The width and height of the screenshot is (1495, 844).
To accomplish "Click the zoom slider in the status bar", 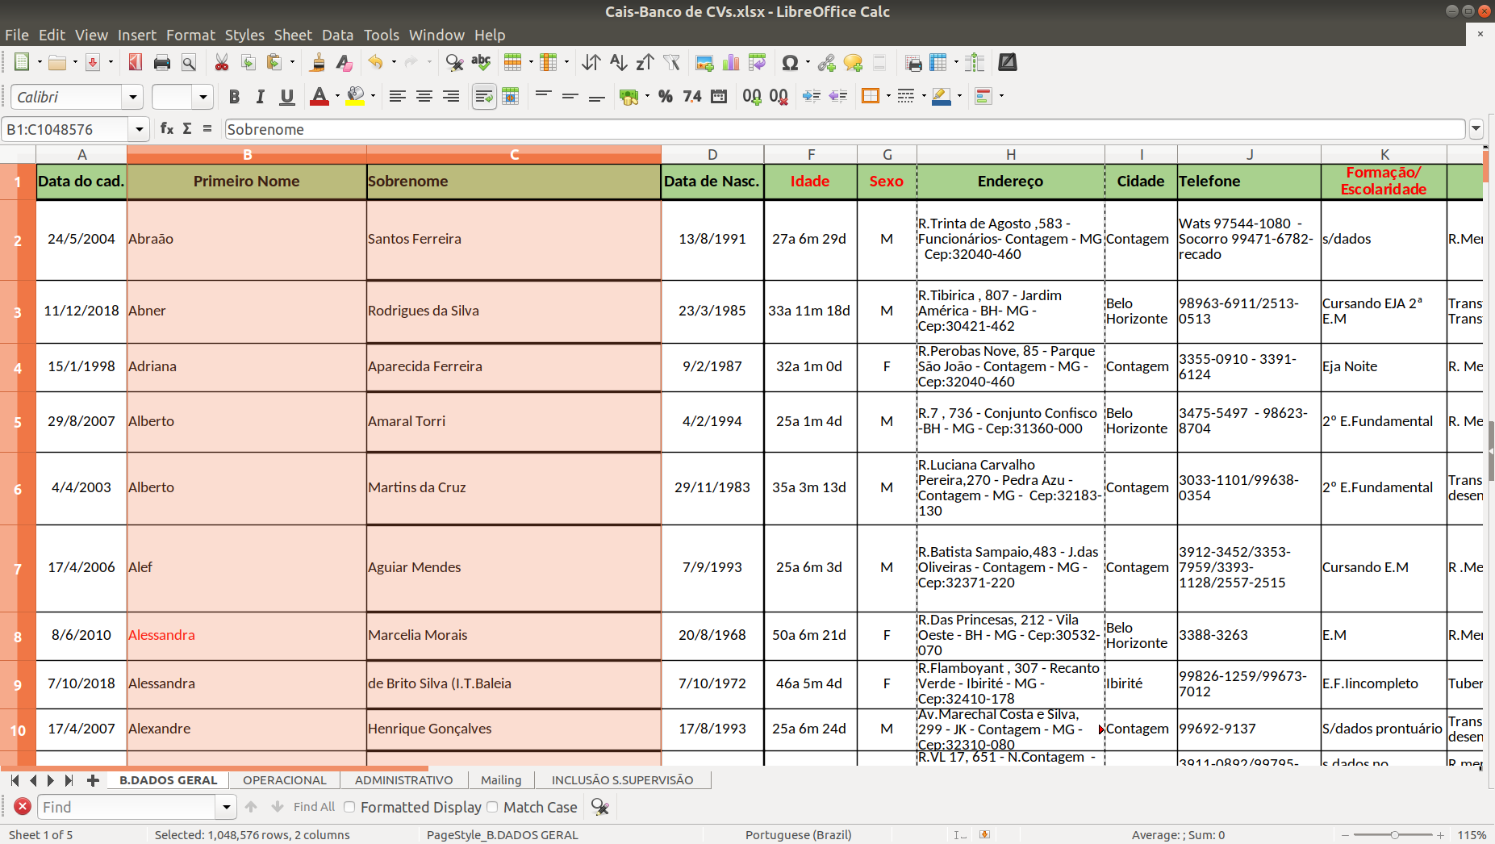I will [1394, 835].
